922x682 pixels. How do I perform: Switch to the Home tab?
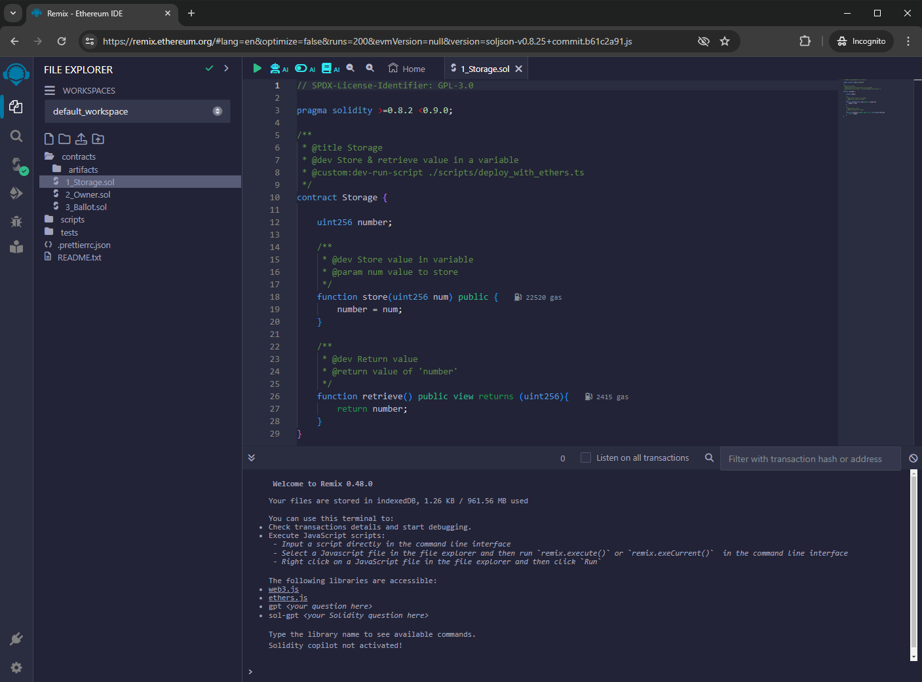pyautogui.click(x=407, y=69)
